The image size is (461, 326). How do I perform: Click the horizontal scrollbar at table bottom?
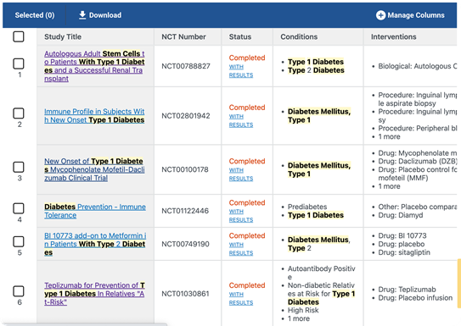[x=85, y=324]
